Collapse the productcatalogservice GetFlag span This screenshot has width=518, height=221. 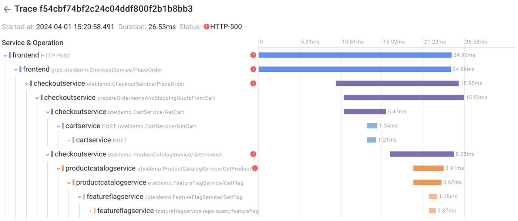click(68, 183)
